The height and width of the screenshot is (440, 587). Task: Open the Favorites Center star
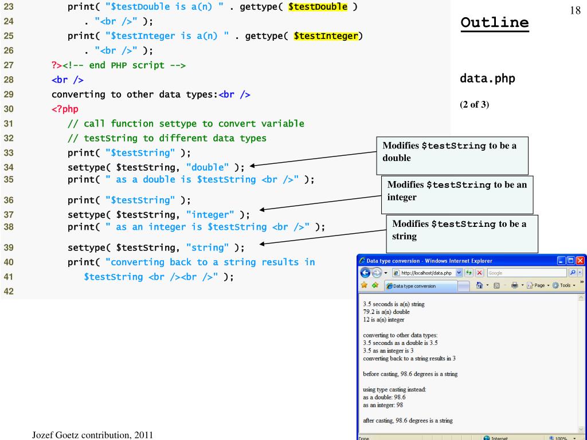click(x=364, y=285)
